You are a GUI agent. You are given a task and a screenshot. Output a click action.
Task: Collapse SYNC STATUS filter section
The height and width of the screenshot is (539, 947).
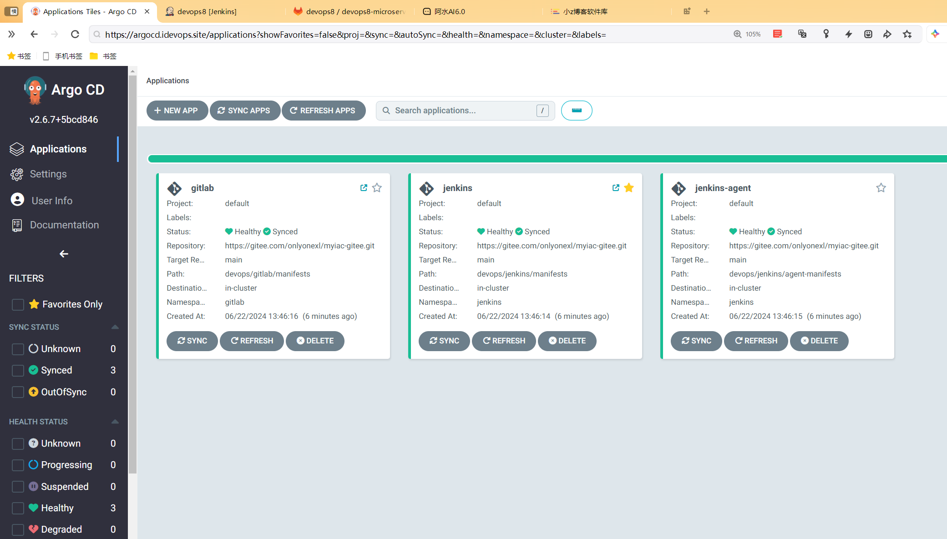(x=115, y=327)
